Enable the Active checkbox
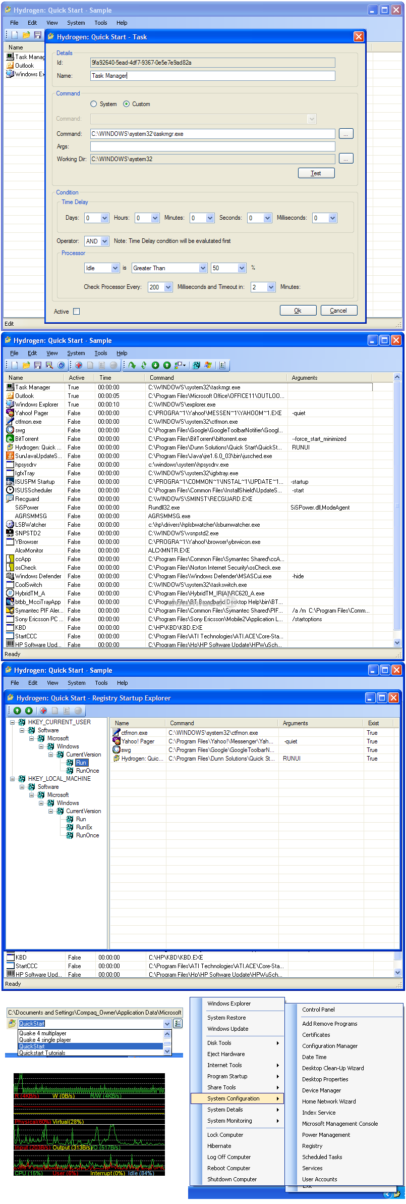 77,312
